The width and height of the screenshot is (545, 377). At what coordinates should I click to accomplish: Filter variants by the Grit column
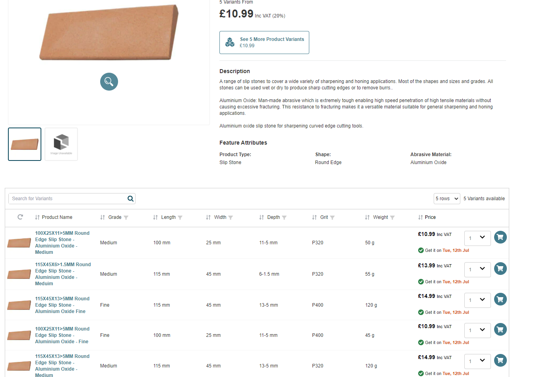click(332, 218)
